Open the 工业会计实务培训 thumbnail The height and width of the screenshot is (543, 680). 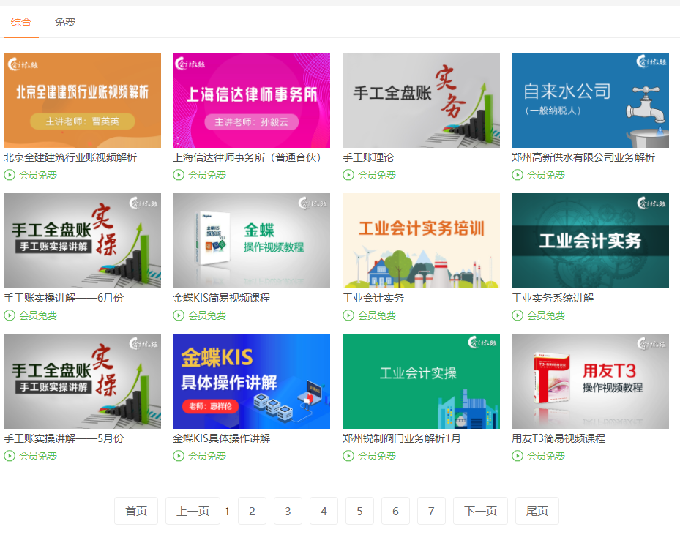(421, 241)
